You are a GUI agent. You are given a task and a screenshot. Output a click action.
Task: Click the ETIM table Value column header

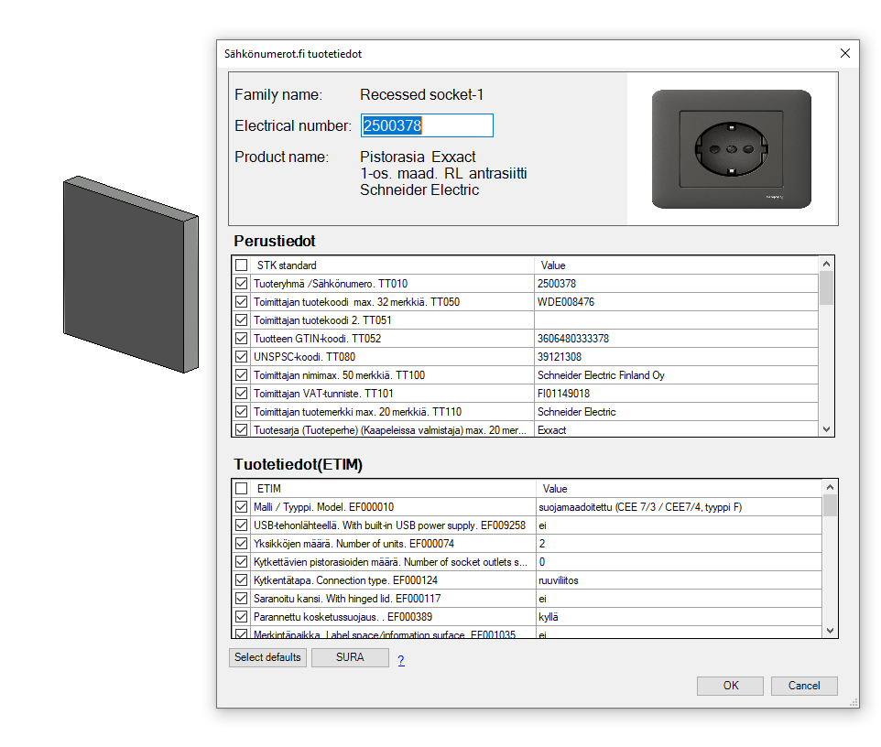[679, 489]
